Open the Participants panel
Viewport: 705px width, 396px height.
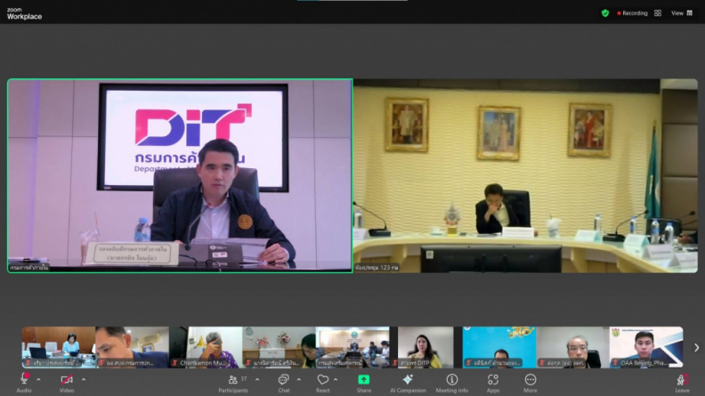[233, 383]
